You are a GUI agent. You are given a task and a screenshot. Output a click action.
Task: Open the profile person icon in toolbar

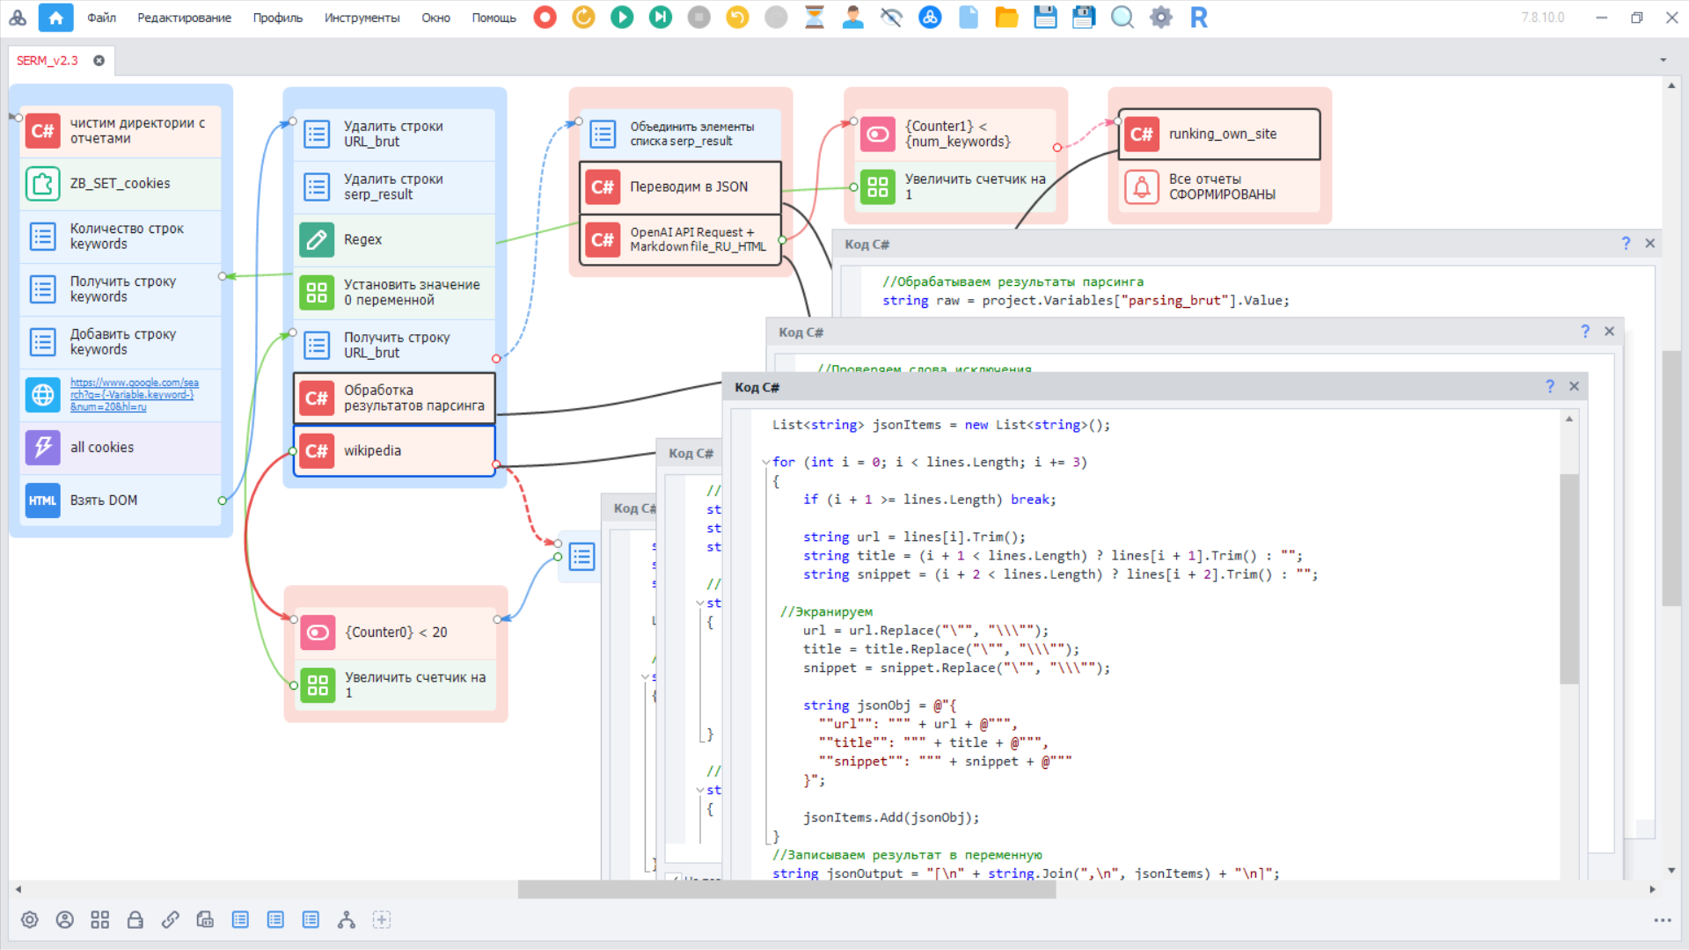[852, 17]
